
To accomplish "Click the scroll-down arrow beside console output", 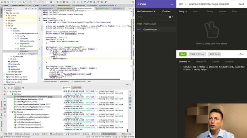I will pos(130,95).
